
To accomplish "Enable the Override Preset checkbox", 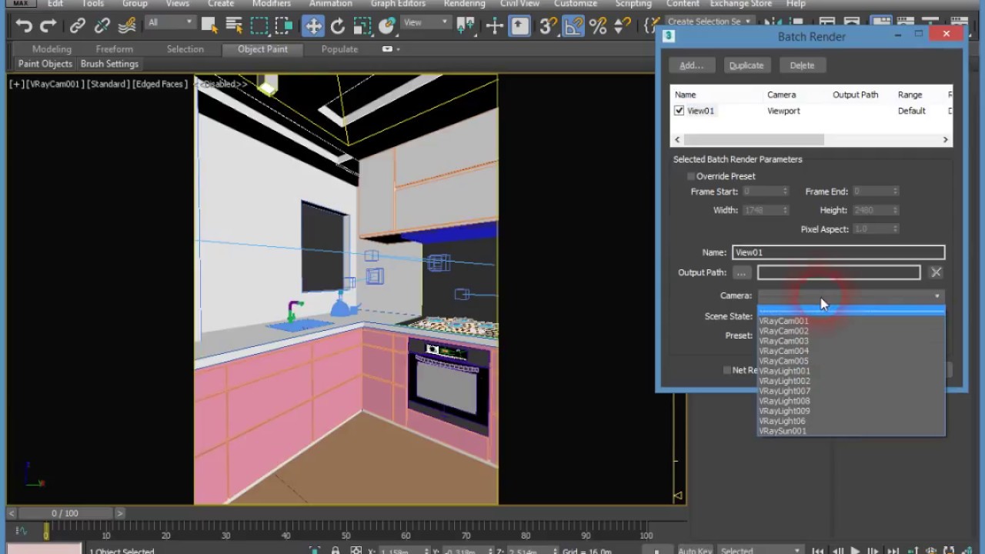I will 690,176.
